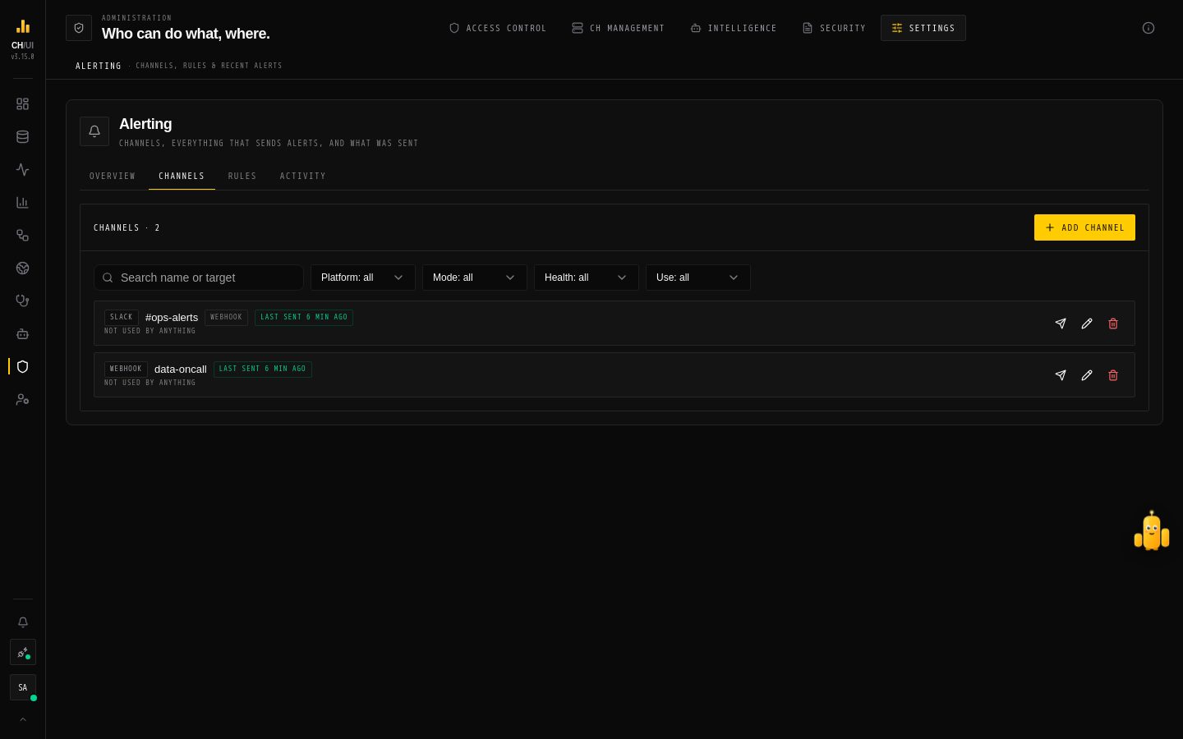This screenshot has height=739, width=1183.
Task: Open the shield administration icon in sidebar
Action: pyautogui.click(x=23, y=367)
